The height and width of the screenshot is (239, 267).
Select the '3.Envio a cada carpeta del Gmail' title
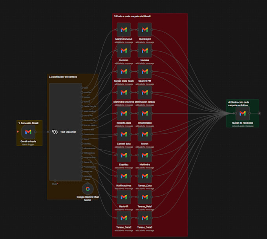132,16
